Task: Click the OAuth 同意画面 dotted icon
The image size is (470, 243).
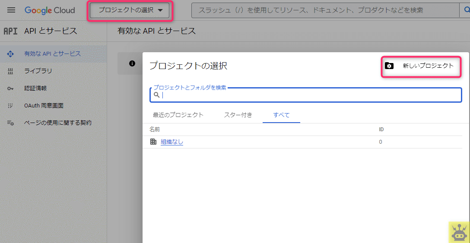Action: tap(10, 105)
